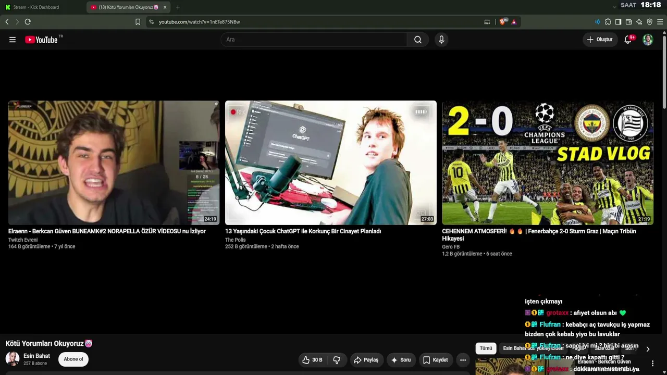Open the ChatGPT cinayet video thumbnail
Image resolution: width=667 pixels, height=375 pixels.
(331, 162)
